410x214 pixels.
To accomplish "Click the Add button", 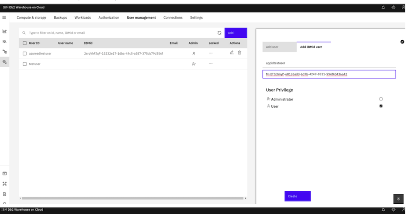I will [236, 33].
